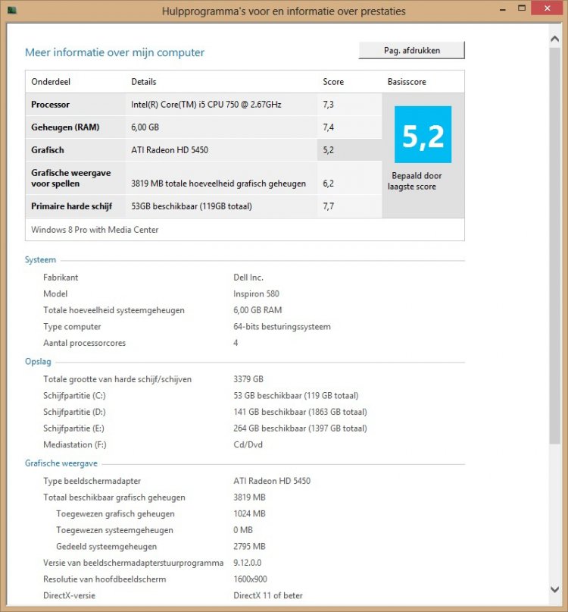This screenshot has height=612, width=568.
Task: Click the memory score 7,4
Action: (328, 127)
